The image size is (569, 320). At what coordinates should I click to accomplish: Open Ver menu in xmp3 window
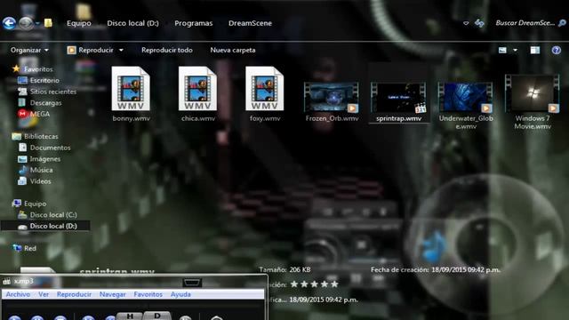44,294
